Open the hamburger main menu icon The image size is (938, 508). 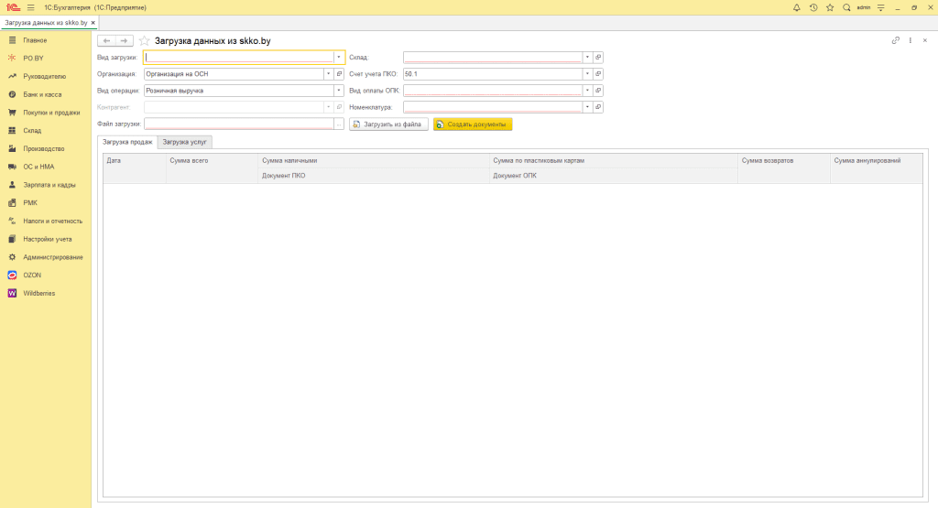pos(30,7)
